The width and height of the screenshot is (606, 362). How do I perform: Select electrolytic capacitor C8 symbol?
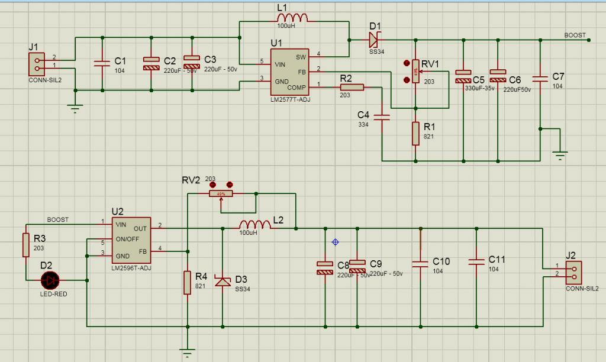click(x=325, y=268)
